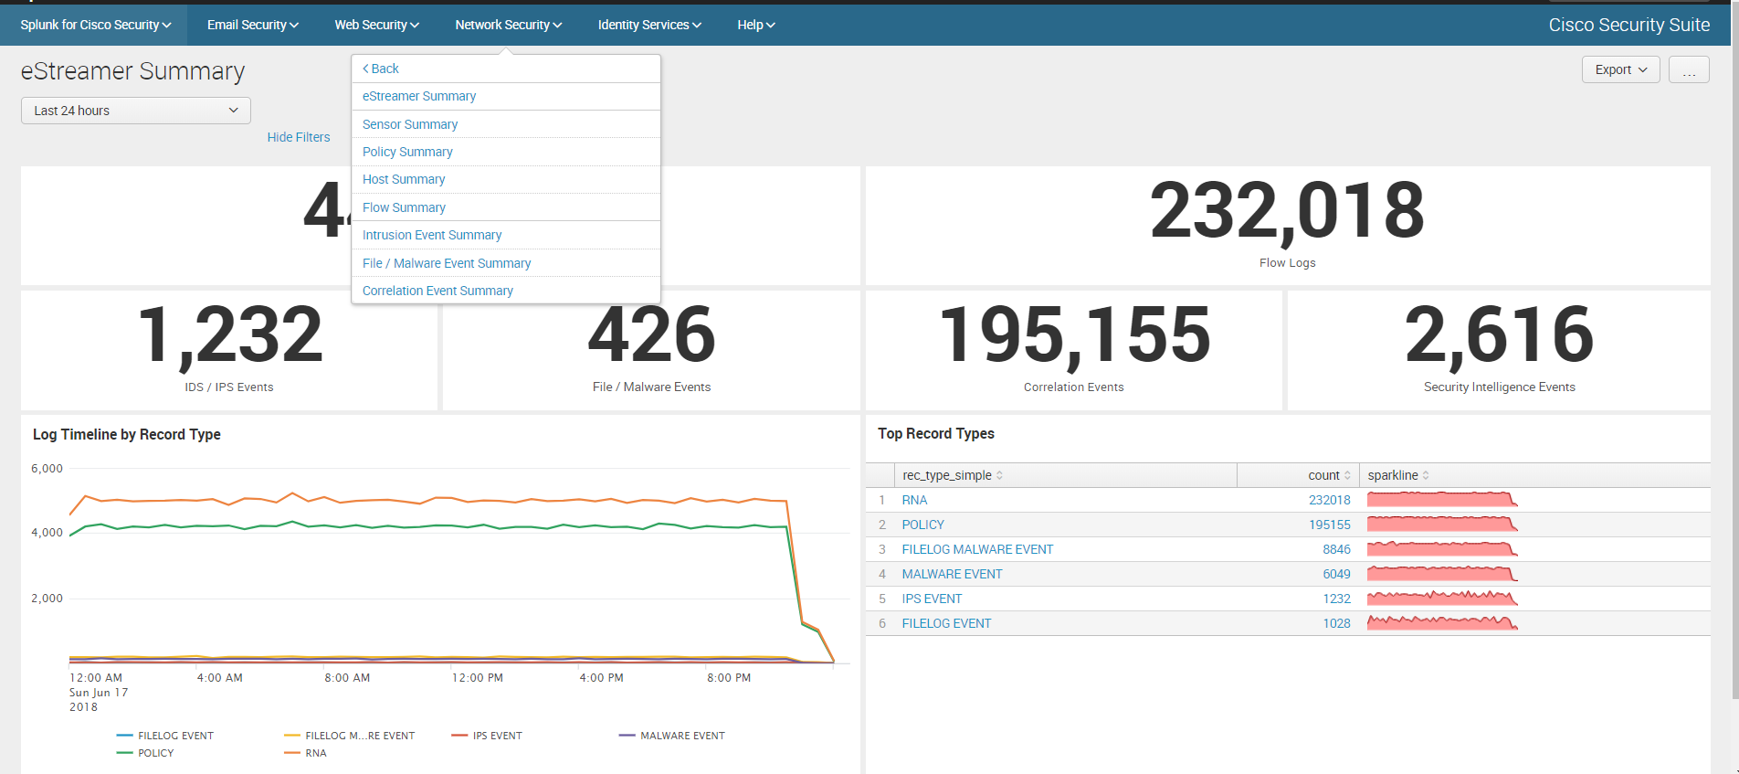Image resolution: width=1739 pixels, height=774 pixels.
Task: Go Back in the submenu
Action: tap(381, 69)
